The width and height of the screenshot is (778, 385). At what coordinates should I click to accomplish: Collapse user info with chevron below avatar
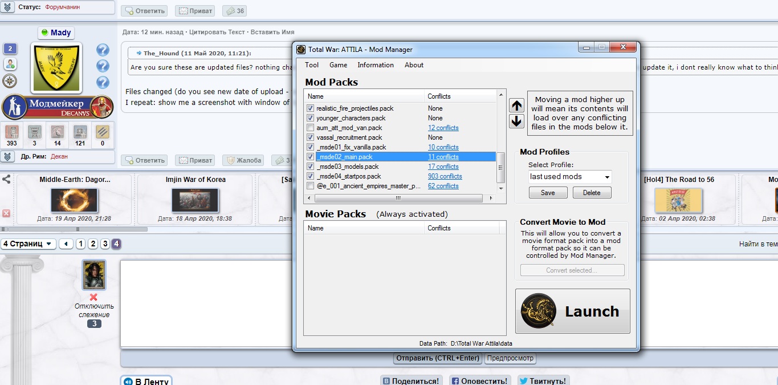click(x=7, y=156)
